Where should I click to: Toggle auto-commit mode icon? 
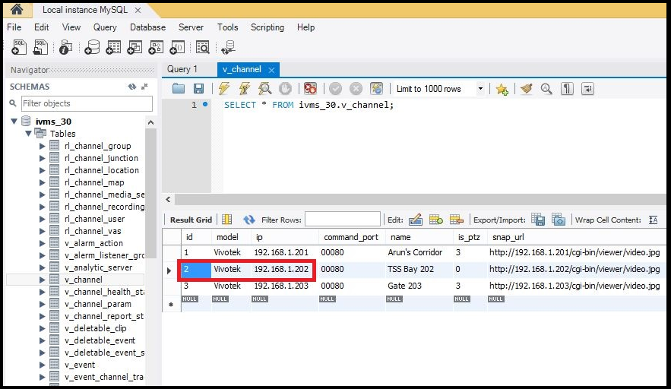pos(377,89)
